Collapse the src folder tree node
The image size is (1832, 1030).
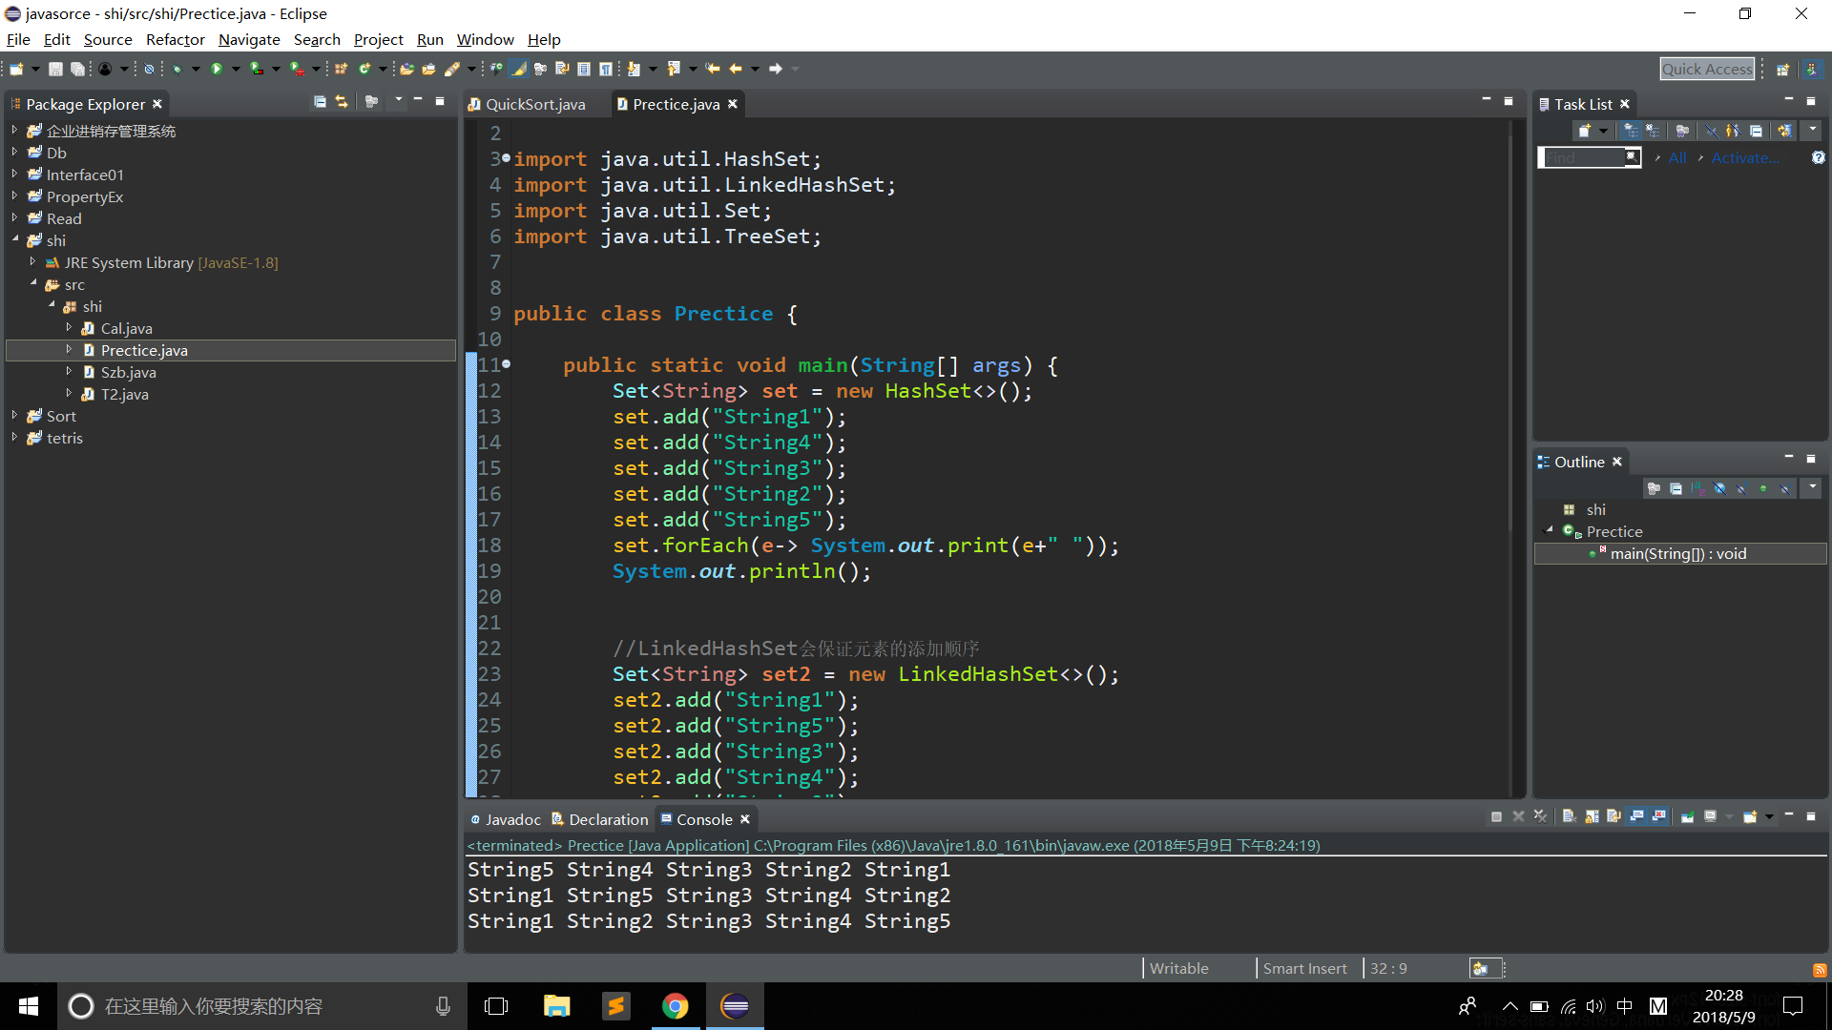click(33, 284)
